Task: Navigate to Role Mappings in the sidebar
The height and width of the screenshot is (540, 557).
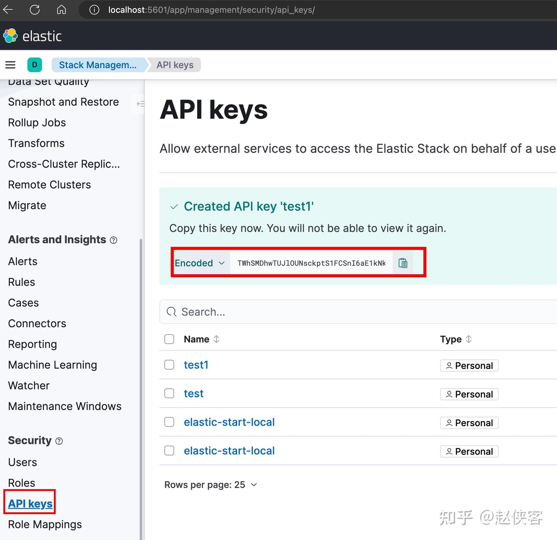Action: (44, 524)
